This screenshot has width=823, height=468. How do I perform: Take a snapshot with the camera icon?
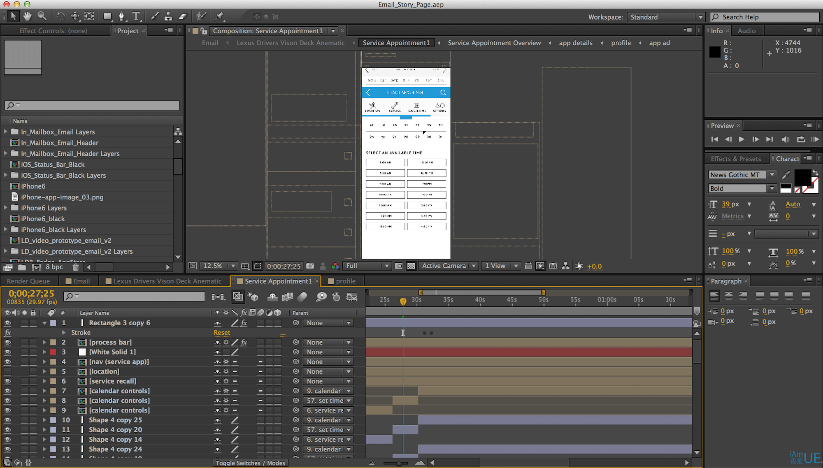(310, 266)
